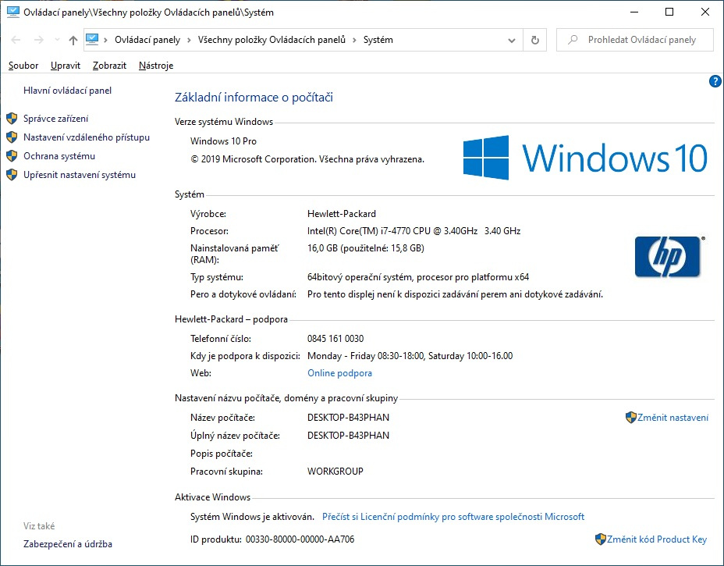The width and height of the screenshot is (724, 566).
Task: Click the Up one level arrow
Action: [x=72, y=40]
